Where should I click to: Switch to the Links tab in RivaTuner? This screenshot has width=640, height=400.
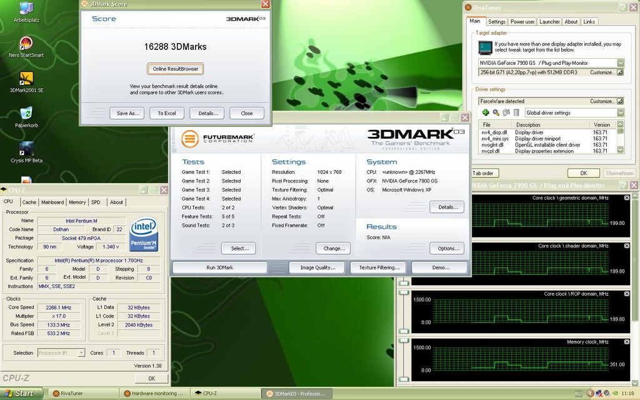(589, 22)
